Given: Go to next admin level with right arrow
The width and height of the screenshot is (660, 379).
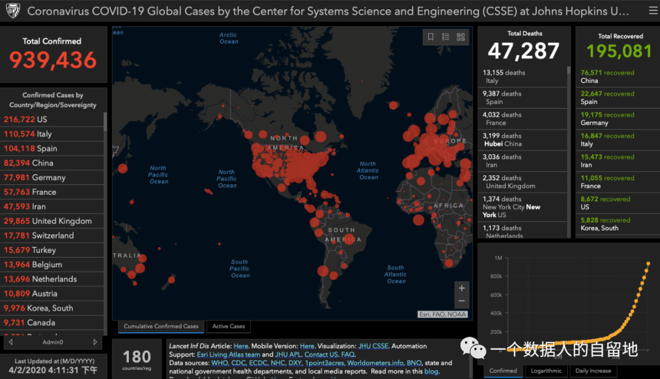Looking at the screenshot, I should 95,342.
